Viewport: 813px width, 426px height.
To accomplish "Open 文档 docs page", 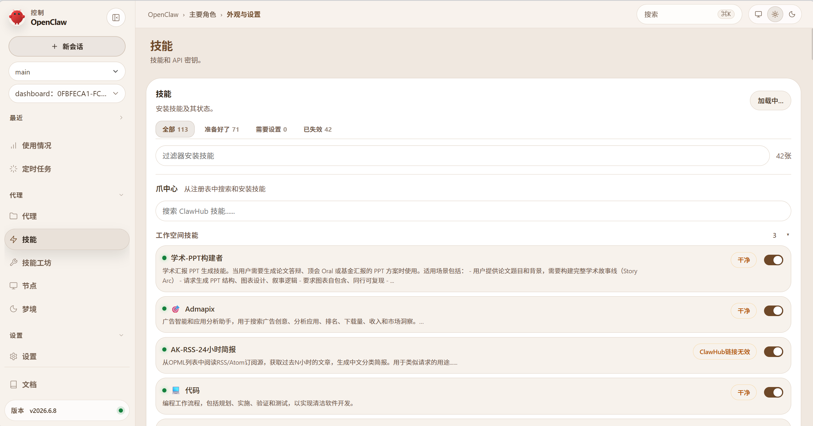I will coord(67,385).
